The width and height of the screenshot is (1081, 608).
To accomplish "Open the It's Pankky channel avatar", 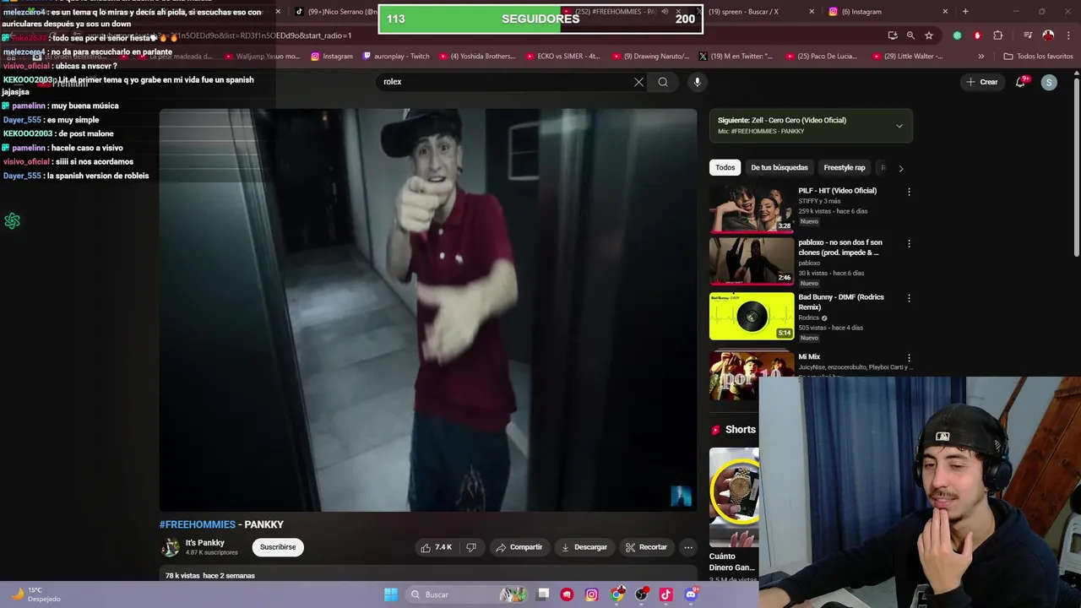I will point(171,547).
